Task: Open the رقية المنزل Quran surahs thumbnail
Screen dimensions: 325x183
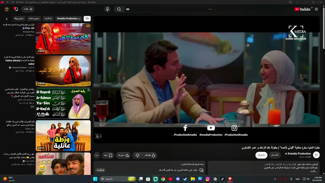Action: pos(63,103)
